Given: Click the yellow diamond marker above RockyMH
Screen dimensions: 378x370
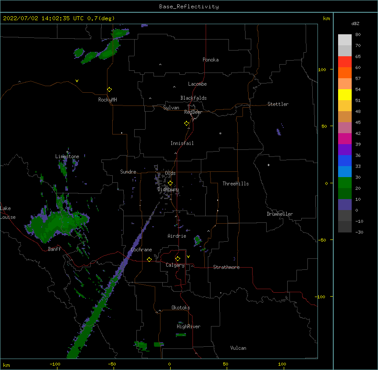Looking at the screenshot, I should (109, 89).
